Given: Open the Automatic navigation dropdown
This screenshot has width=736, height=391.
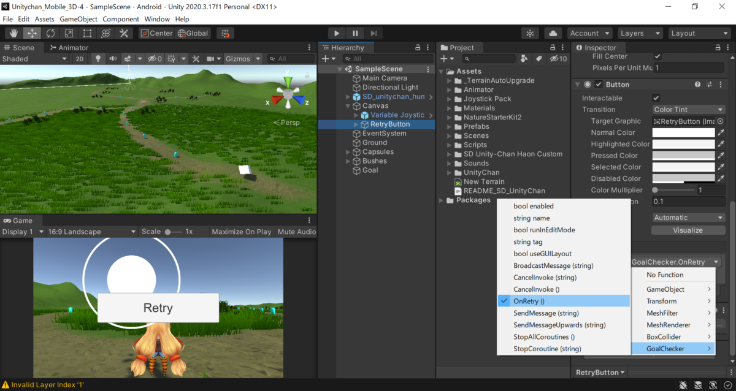Looking at the screenshot, I should [x=688, y=218].
